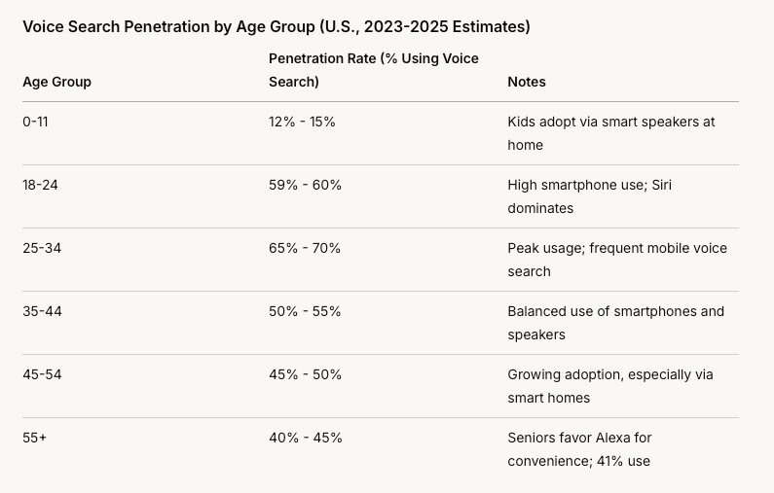Click the "65% - 70%" penetration value
Viewport: 774px width, 493px height.
pos(305,248)
